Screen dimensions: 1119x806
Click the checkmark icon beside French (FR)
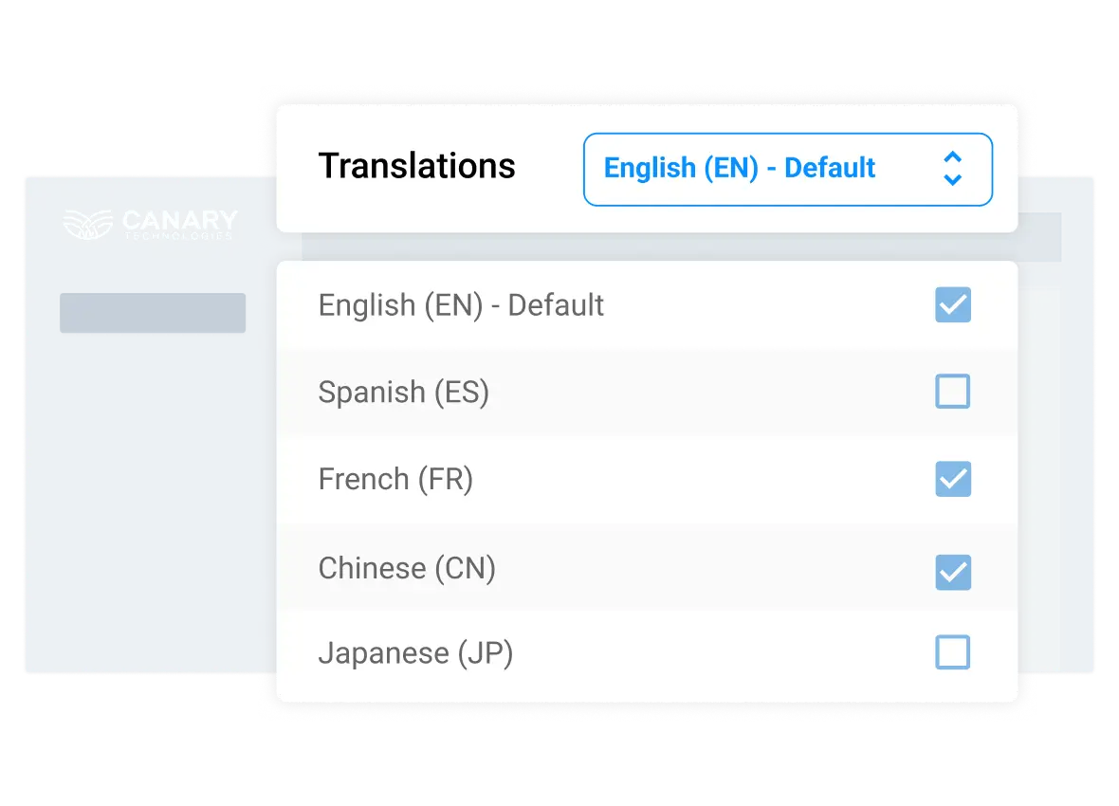(952, 479)
